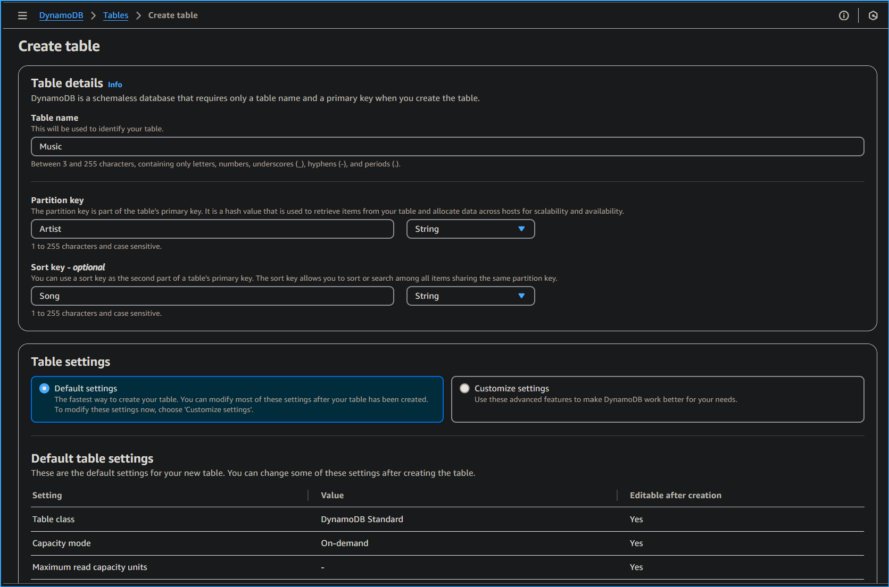The width and height of the screenshot is (889, 587).
Task: Open the help panel info icon
Action: click(843, 15)
